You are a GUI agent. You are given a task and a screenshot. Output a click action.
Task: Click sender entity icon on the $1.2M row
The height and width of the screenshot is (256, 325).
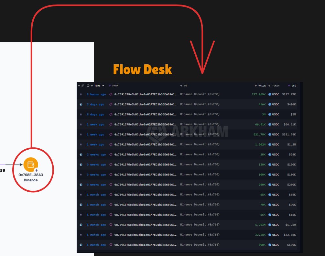tap(111, 144)
